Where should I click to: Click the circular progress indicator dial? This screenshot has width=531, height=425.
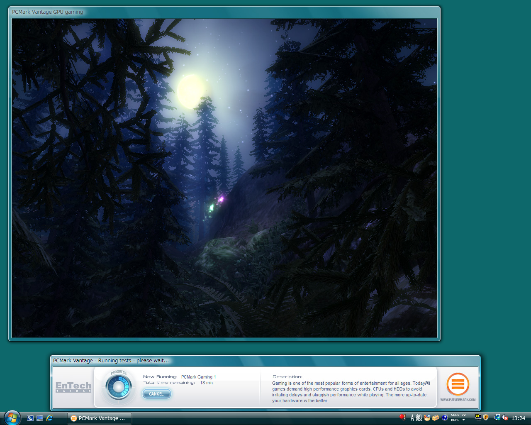tap(119, 387)
